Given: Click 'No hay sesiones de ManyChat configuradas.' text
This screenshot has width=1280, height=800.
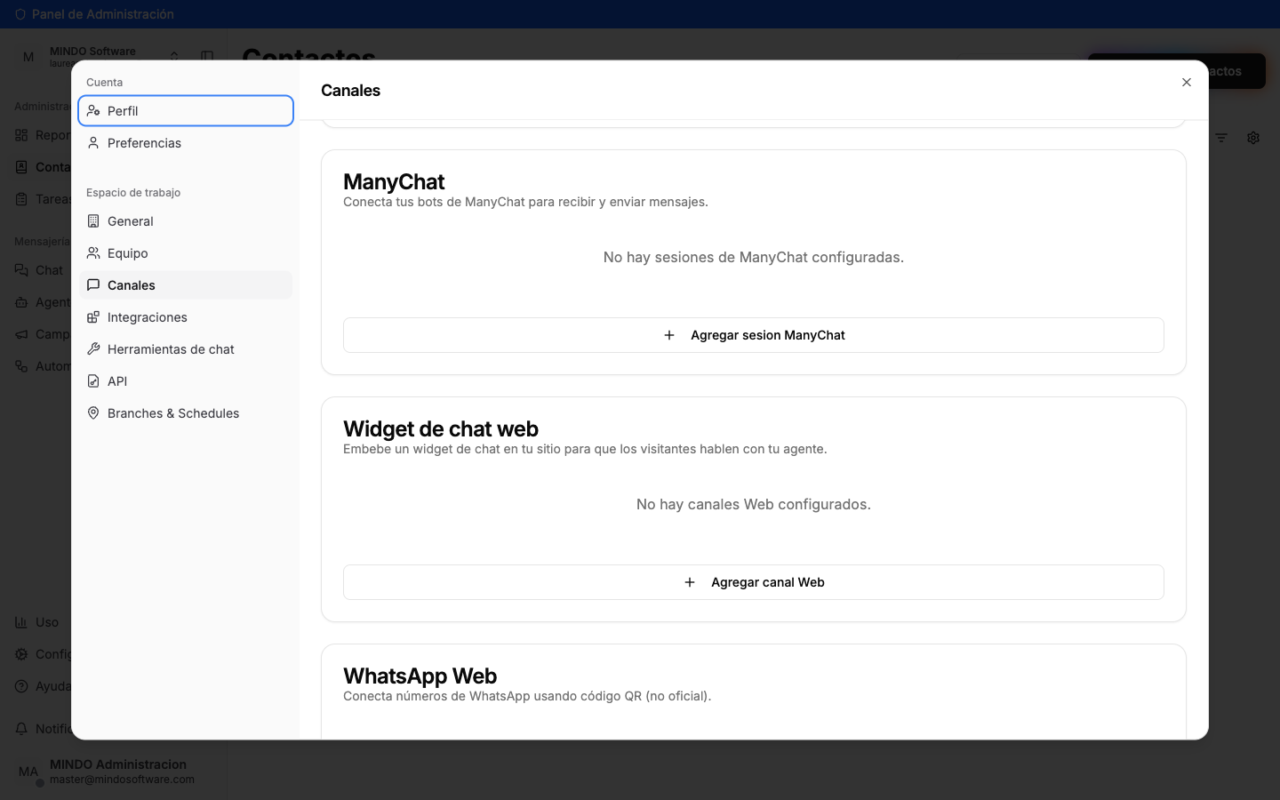Looking at the screenshot, I should tap(754, 257).
